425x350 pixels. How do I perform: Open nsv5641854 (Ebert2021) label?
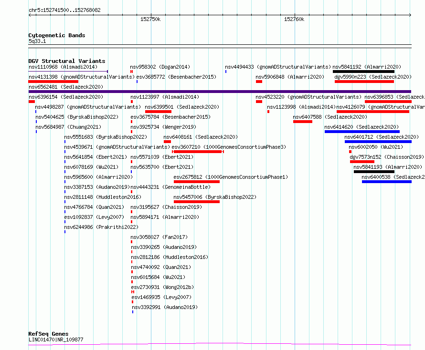click(x=96, y=157)
